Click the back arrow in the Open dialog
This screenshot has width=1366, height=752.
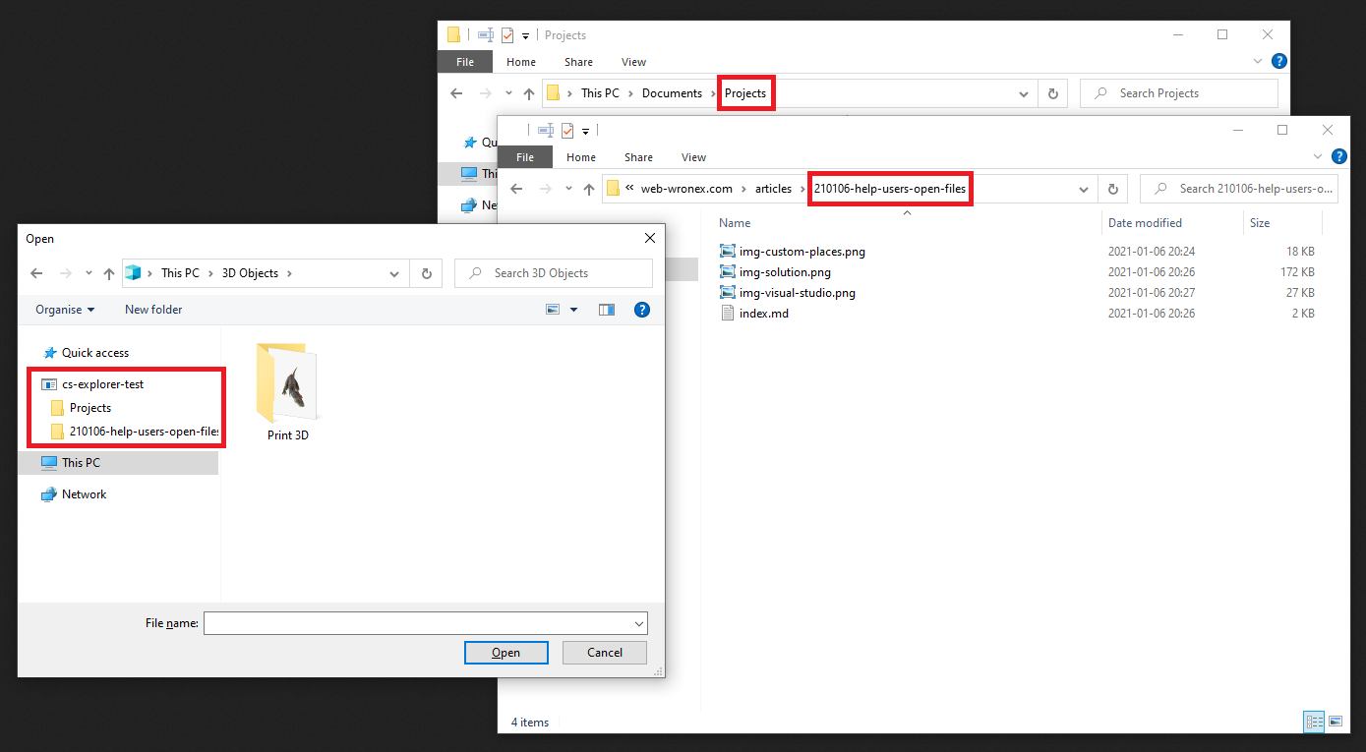point(36,272)
